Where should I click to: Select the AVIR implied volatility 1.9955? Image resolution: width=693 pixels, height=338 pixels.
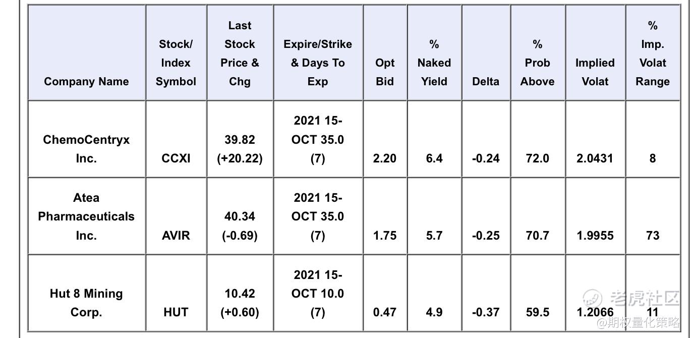coord(595,236)
